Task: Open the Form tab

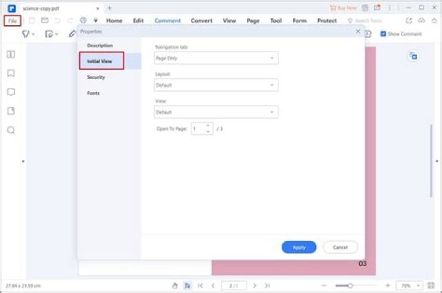Action: pos(300,21)
